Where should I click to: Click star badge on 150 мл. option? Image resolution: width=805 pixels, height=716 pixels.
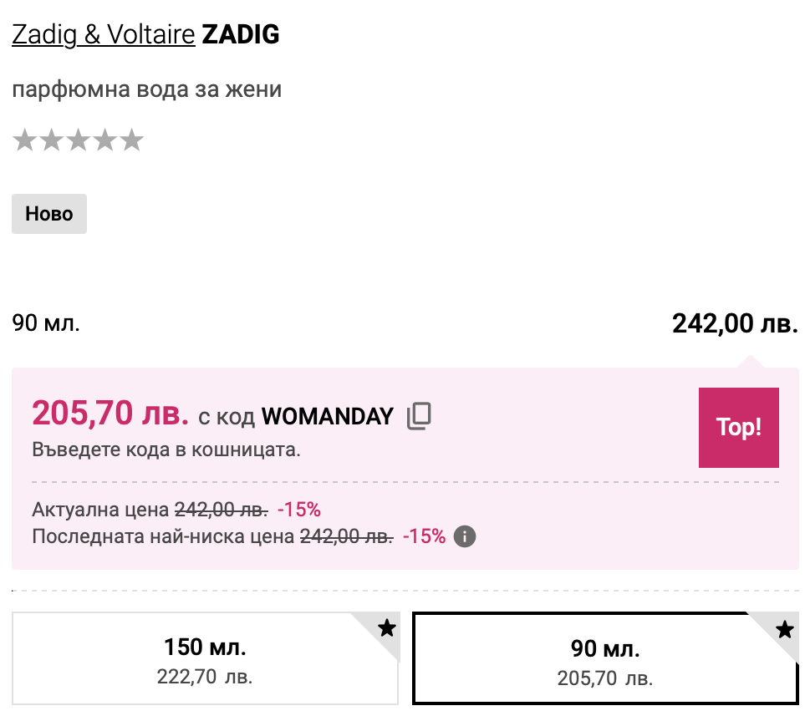386,629
